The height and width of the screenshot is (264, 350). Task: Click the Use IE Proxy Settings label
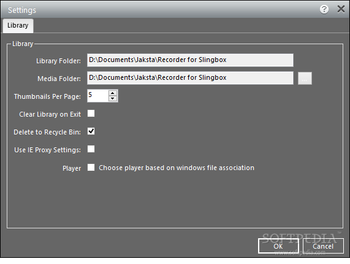pyautogui.click(x=48, y=150)
